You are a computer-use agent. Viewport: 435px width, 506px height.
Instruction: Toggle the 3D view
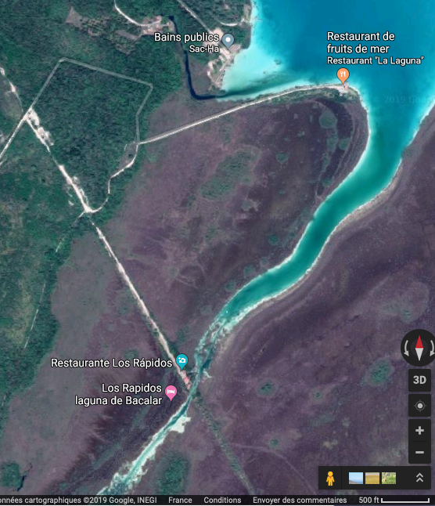pyautogui.click(x=419, y=380)
